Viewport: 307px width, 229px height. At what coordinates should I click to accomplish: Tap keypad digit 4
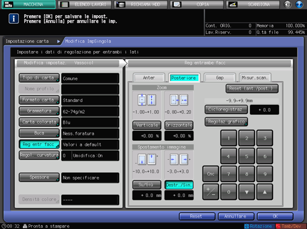click(229, 156)
